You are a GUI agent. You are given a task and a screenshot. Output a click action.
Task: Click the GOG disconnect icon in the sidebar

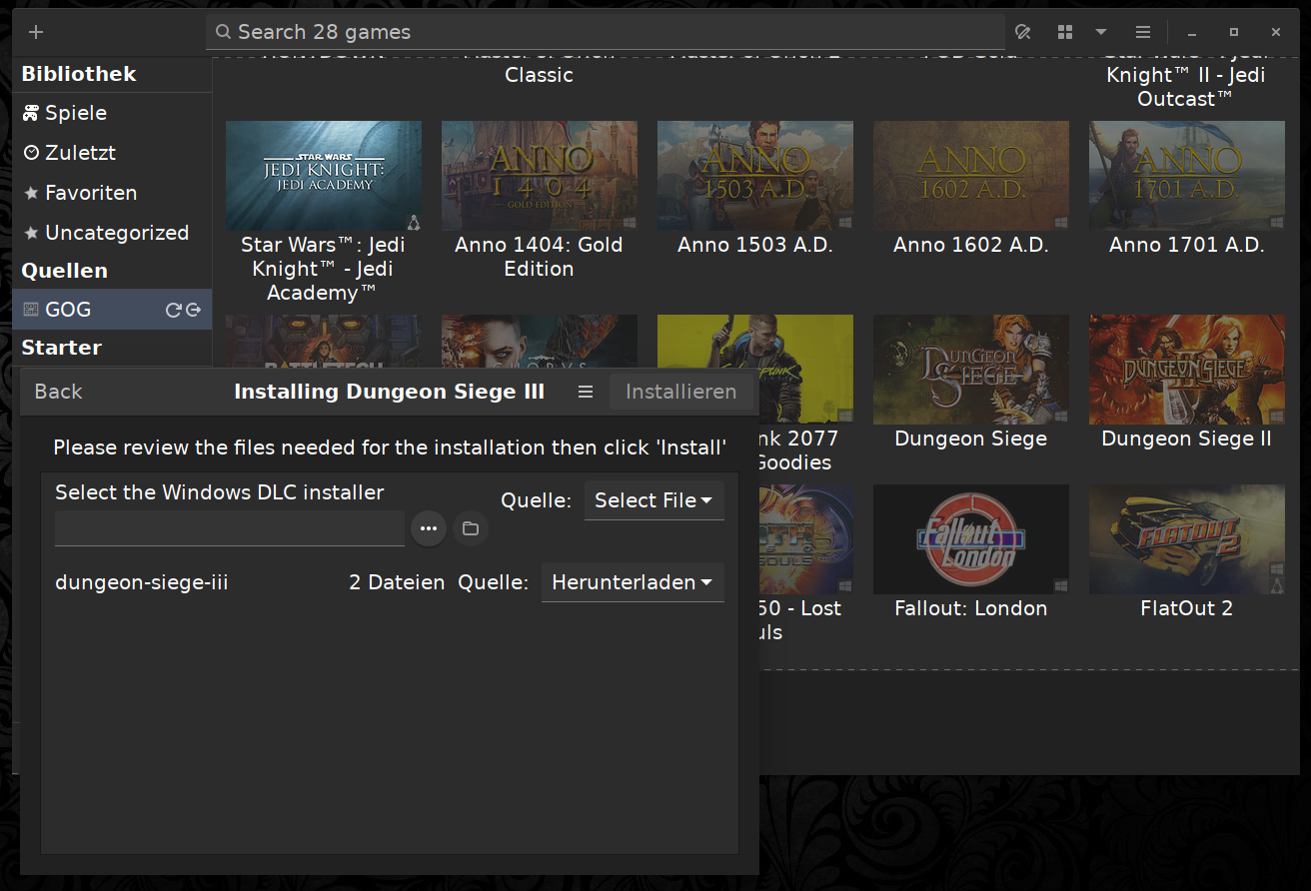194,310
